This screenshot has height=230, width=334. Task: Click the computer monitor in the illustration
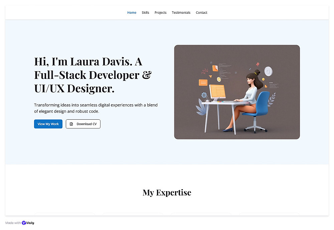click(x=217, y=93)
